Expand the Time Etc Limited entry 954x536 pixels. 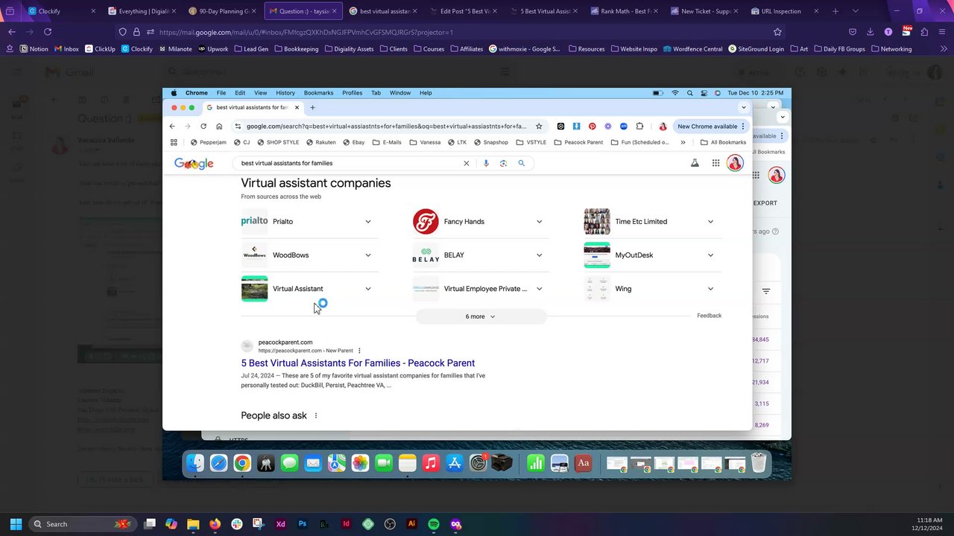click(x=710, y=222)
